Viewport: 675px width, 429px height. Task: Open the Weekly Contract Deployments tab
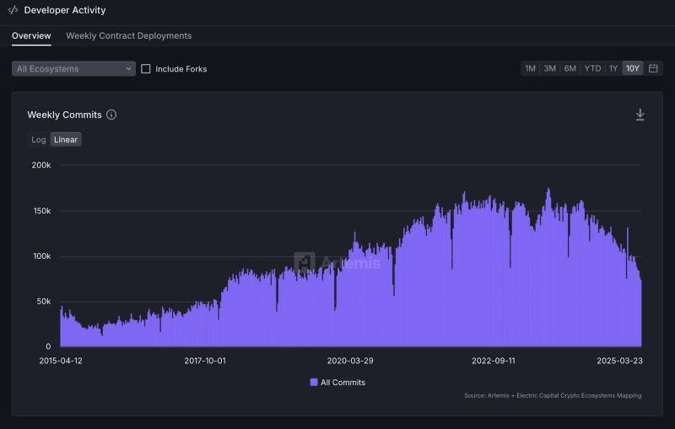129,35
